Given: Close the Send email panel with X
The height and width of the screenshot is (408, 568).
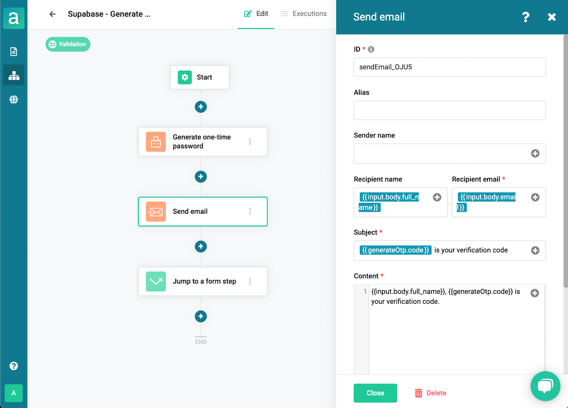Looking at the screenshot, I should click(x=552, y=17).
